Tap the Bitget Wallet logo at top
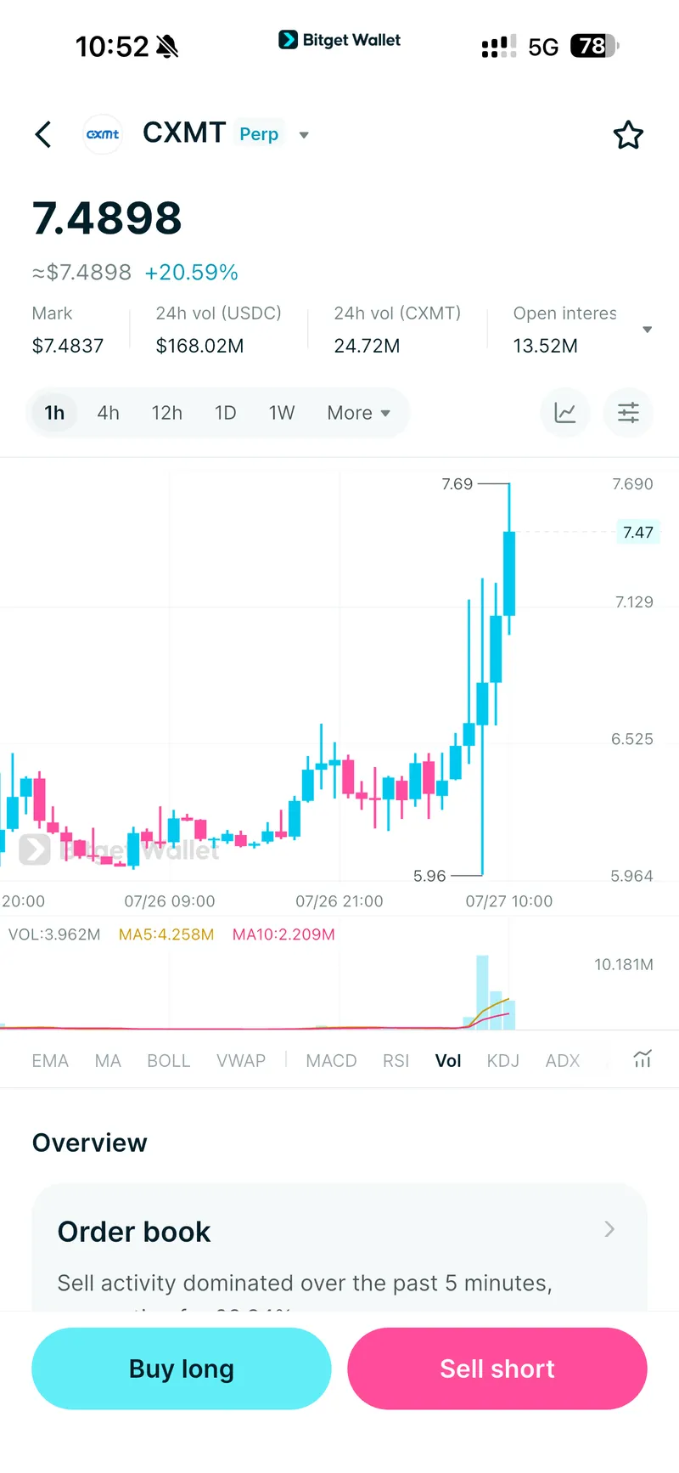Image resolution: width=679 pixels, height=1473 pixels. [x=339, y=40]
